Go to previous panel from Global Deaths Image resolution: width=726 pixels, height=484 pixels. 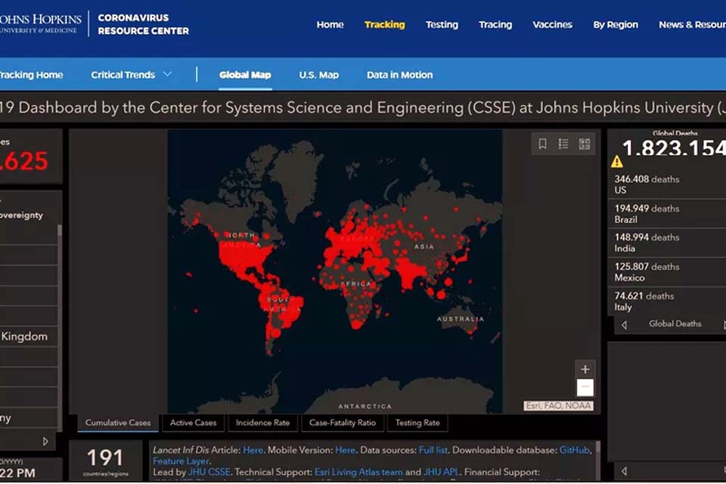tap(624, 324)
